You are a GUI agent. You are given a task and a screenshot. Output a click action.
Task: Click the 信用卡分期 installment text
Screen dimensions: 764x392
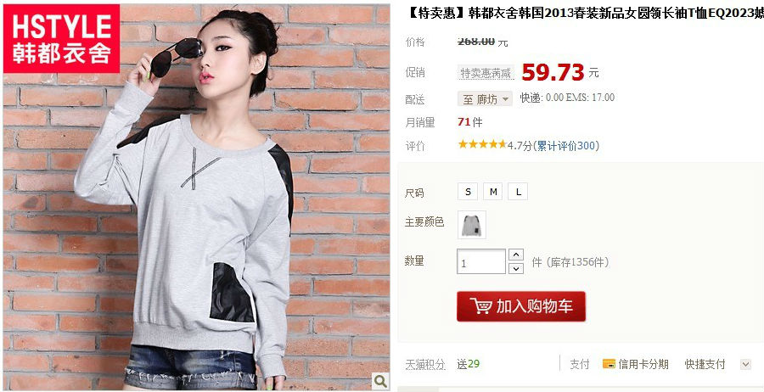pyautogui.click(x=643, y=364)
